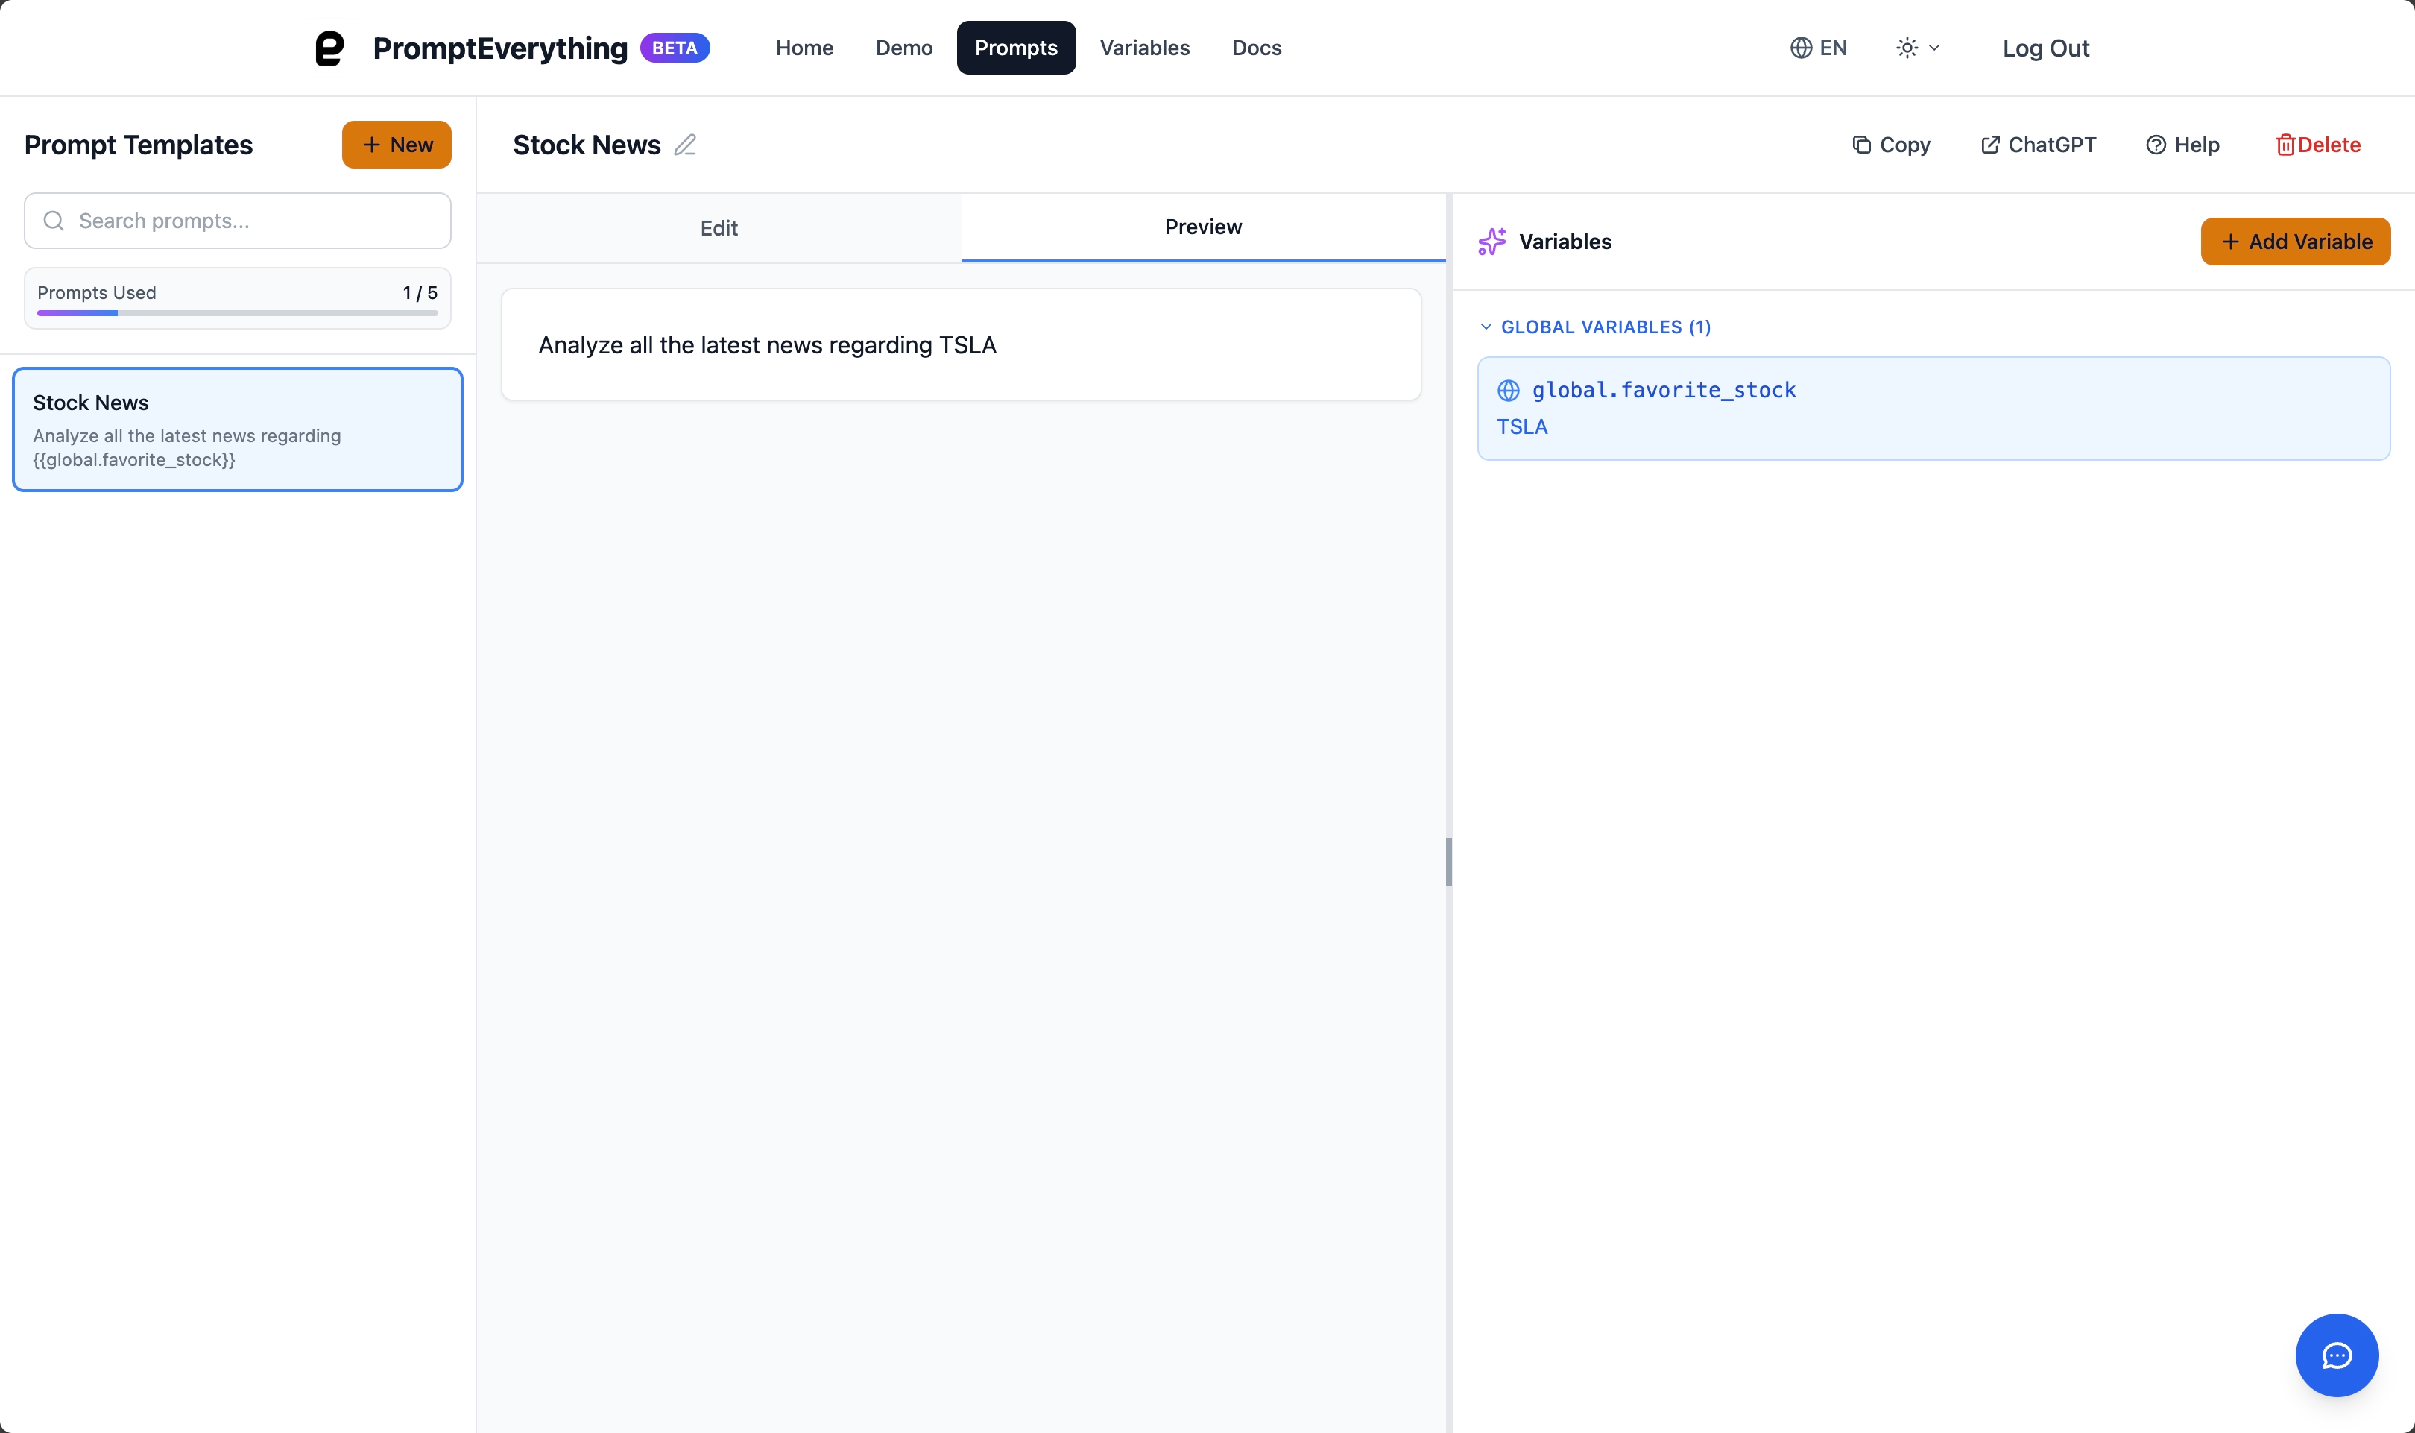Click the PromptEverything logo icon
The width and height of the screenshot is (2415, 1433).
pos(330,48)
